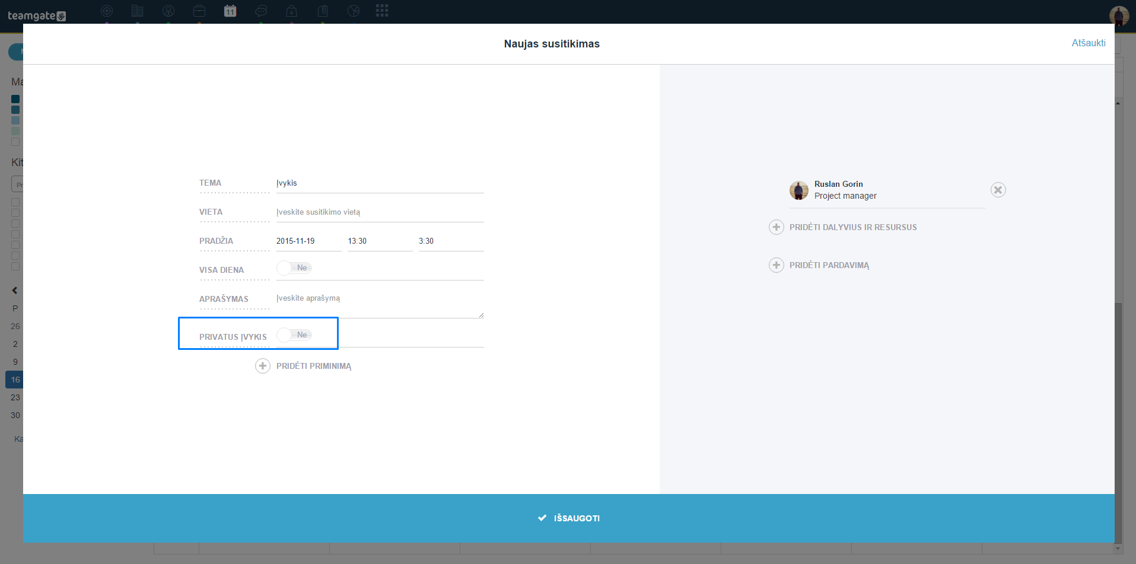Screen dimensions: 1136x564
Task: Click the plus icon for Pridėti priminimą
Action: point(263,366)
